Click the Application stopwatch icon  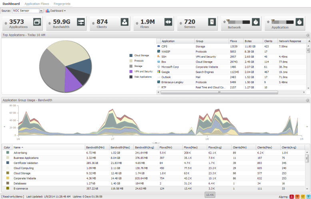pyautogui.click(x=299, y=22)
